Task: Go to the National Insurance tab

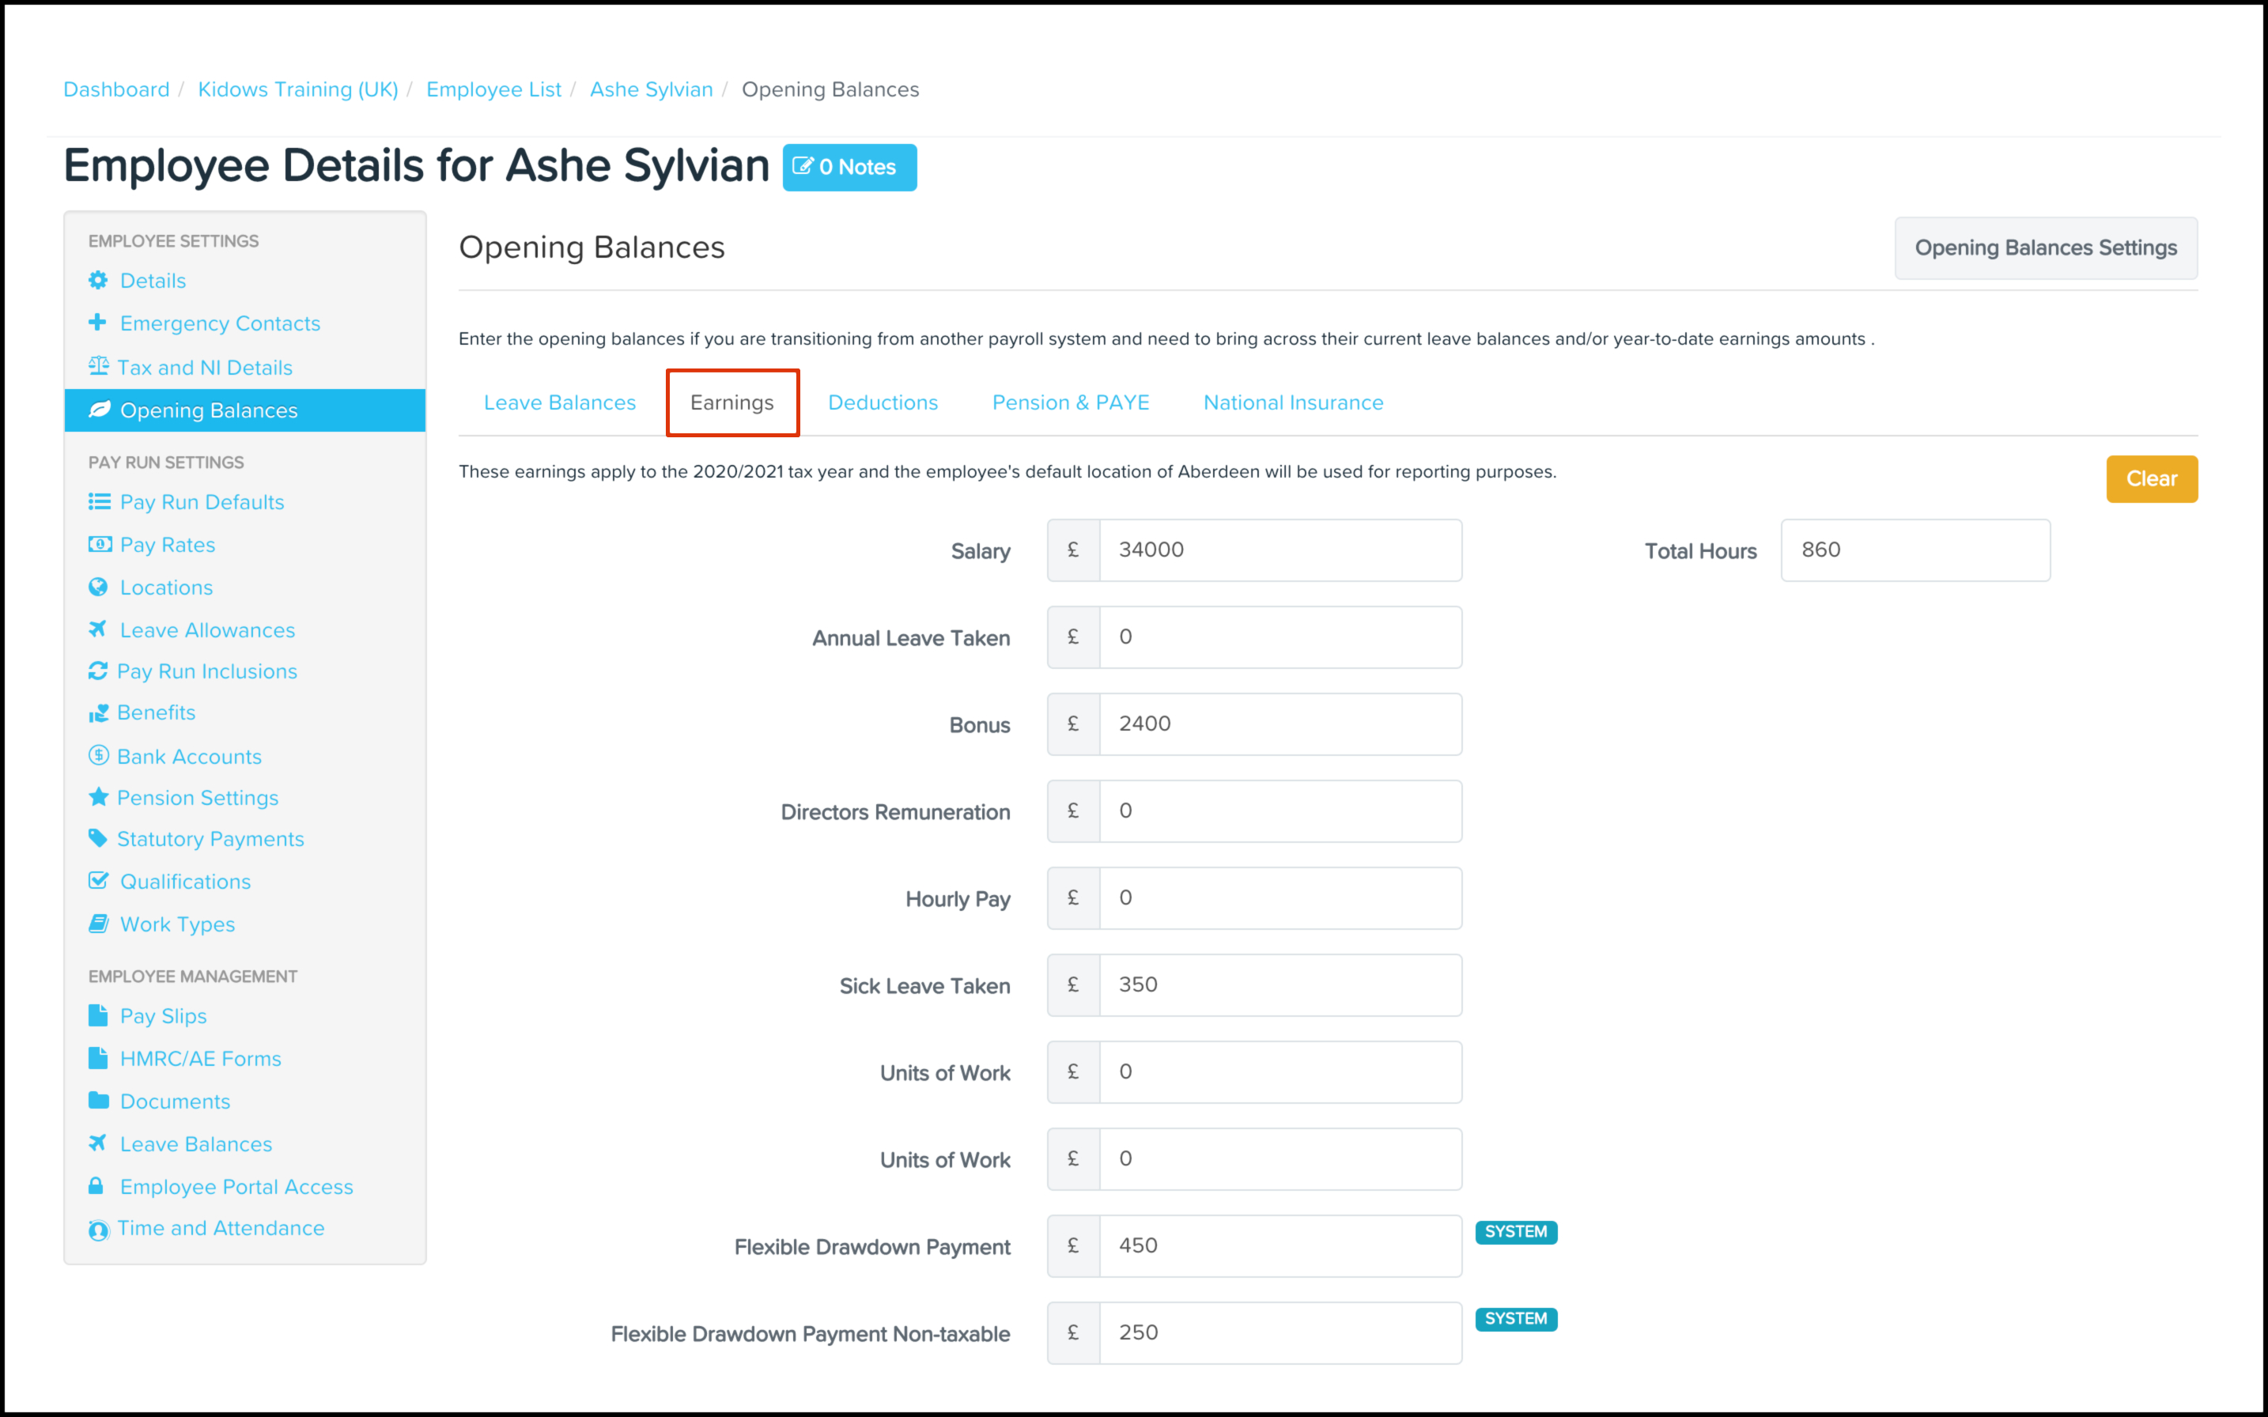Action: pos(1292,403)
